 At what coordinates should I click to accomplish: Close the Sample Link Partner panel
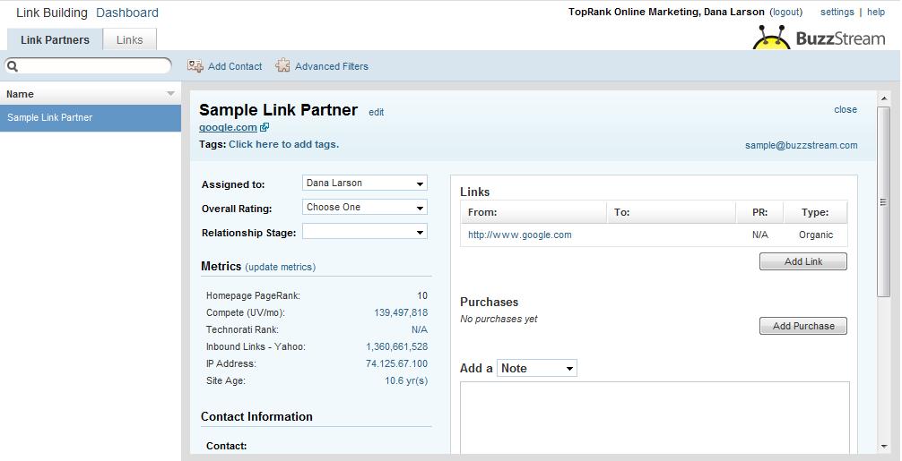click(x=846, y=109)
